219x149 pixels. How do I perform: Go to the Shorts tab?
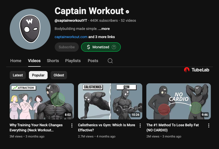(53, 61)
